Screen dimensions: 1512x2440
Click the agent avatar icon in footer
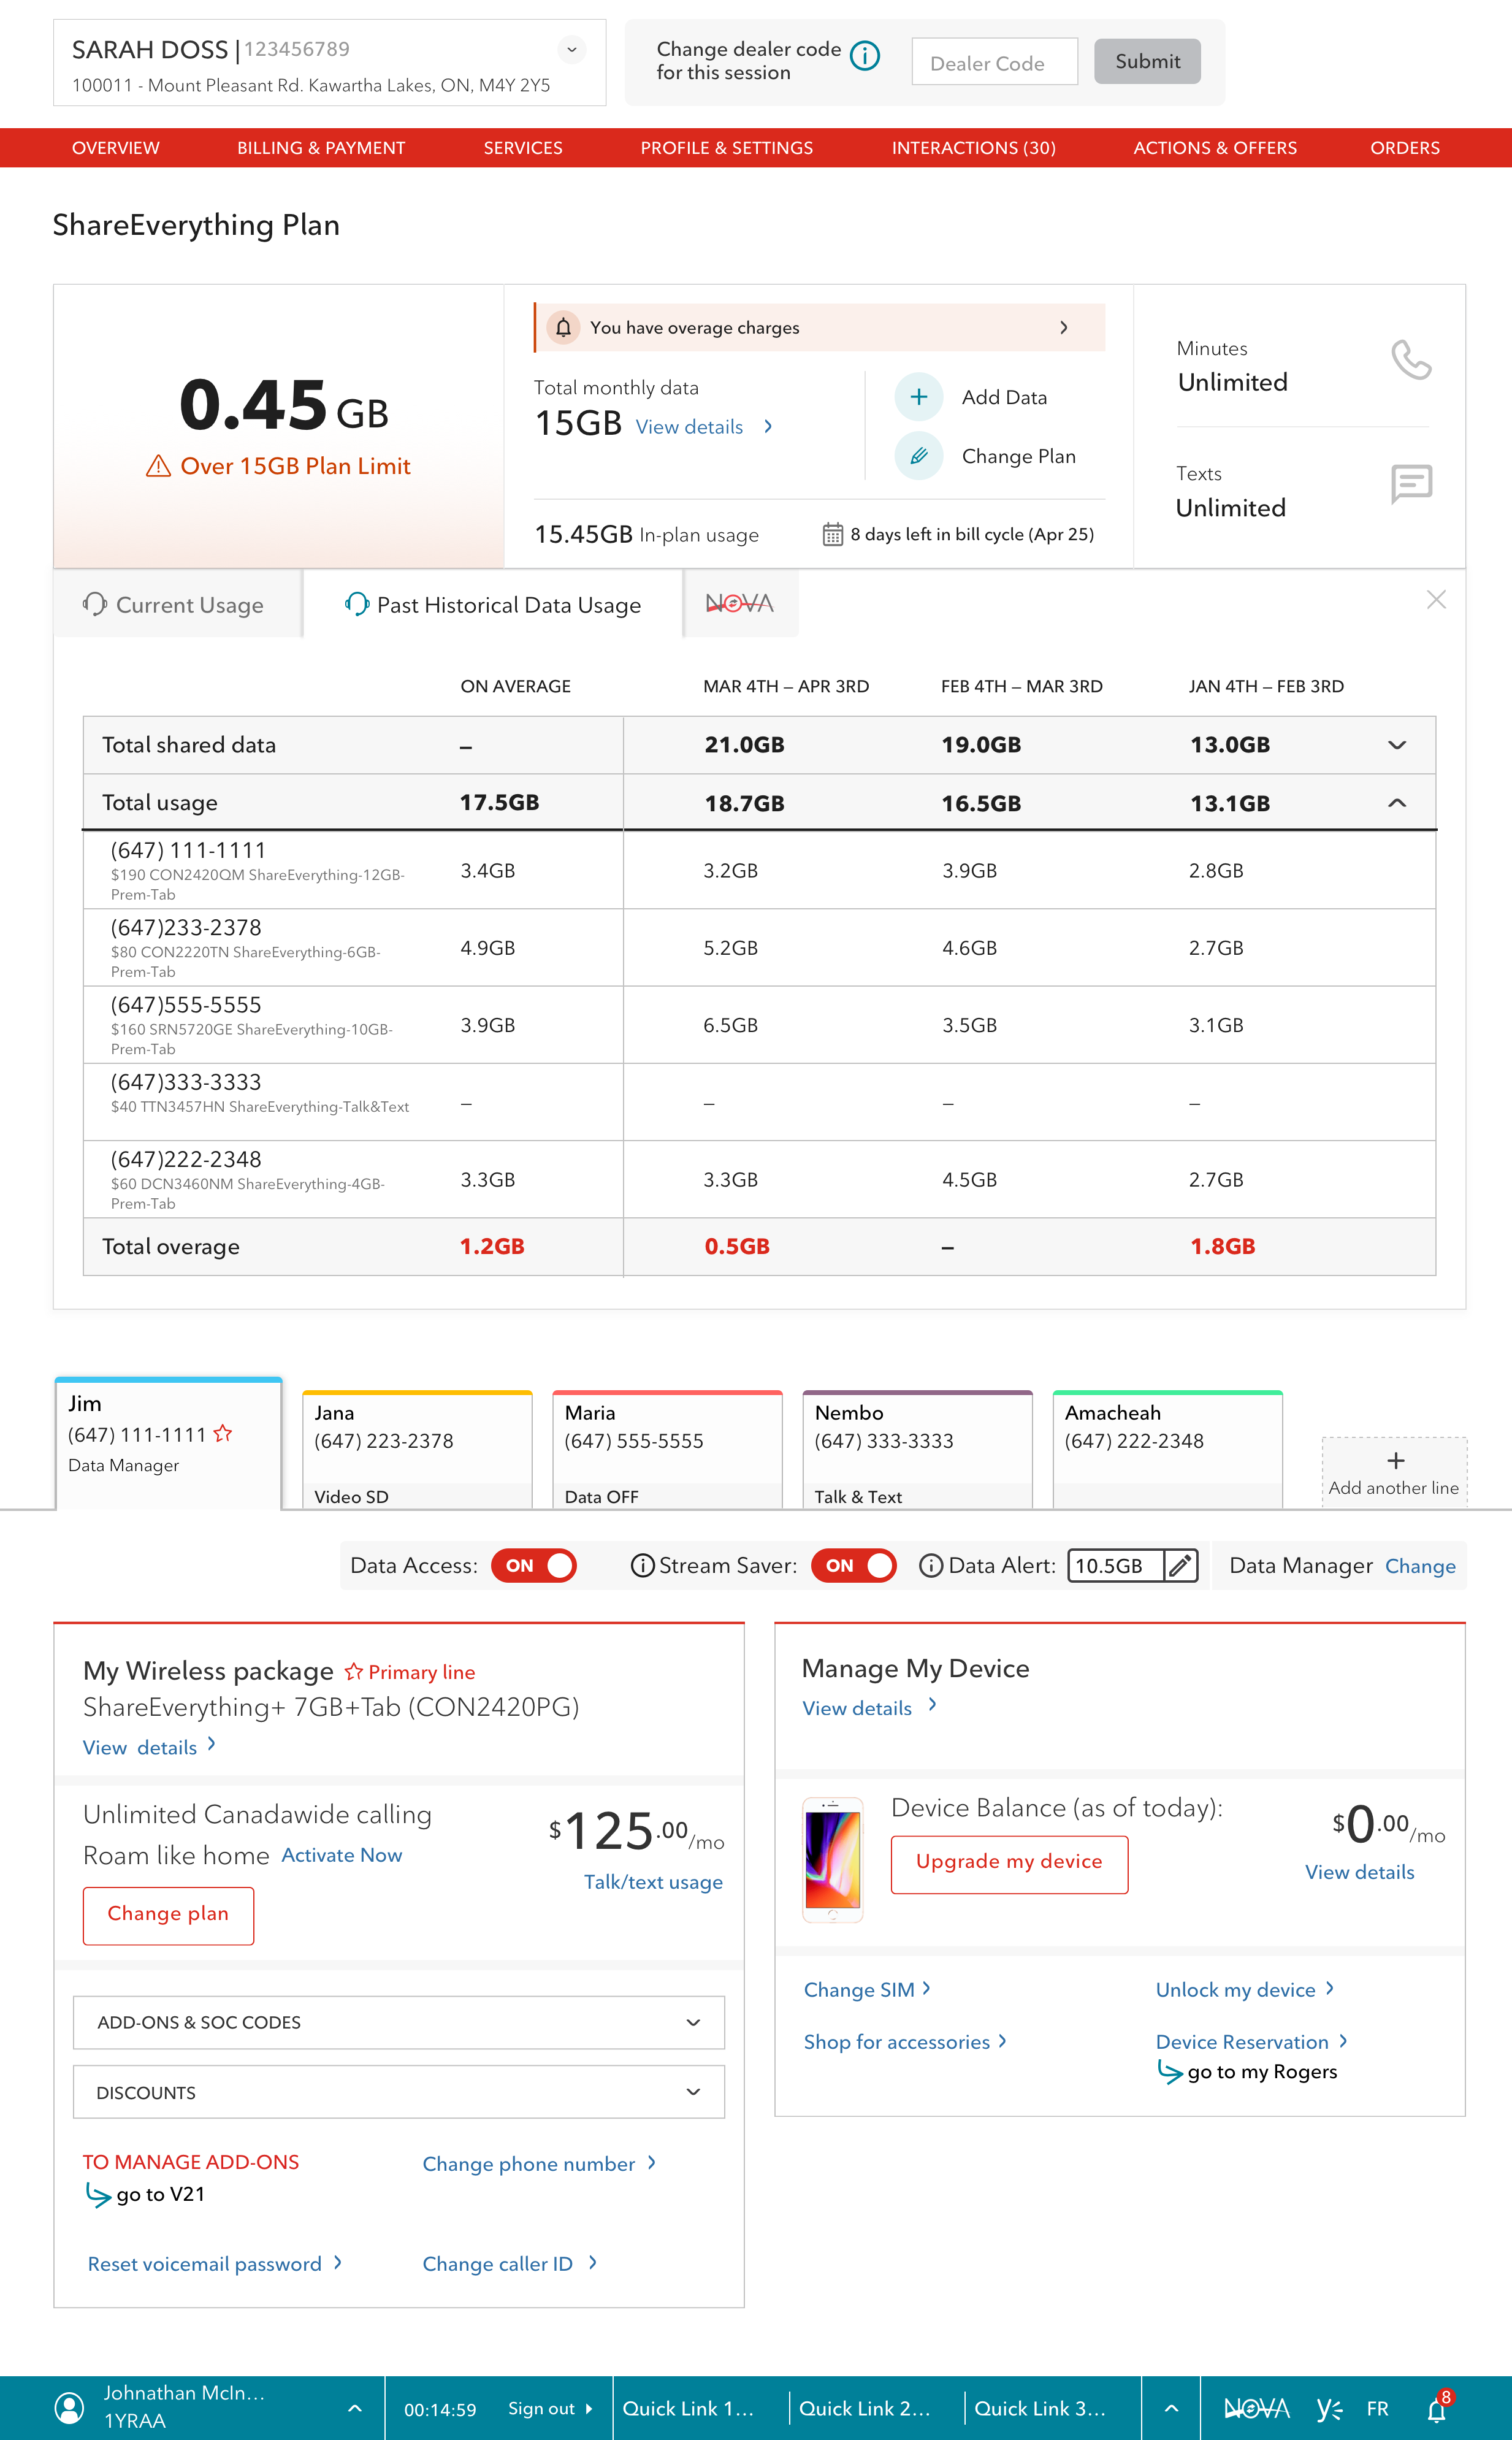(69, 2408)
